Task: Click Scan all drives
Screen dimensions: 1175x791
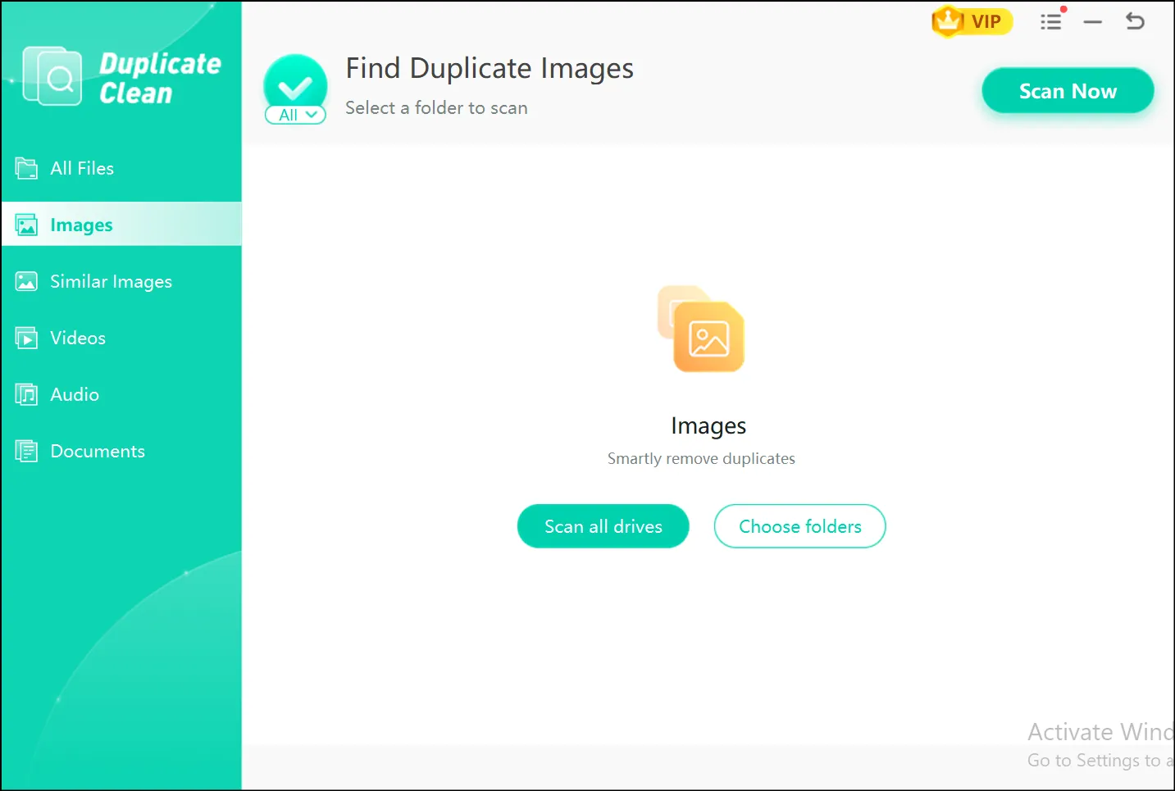Action: point(603,526)
